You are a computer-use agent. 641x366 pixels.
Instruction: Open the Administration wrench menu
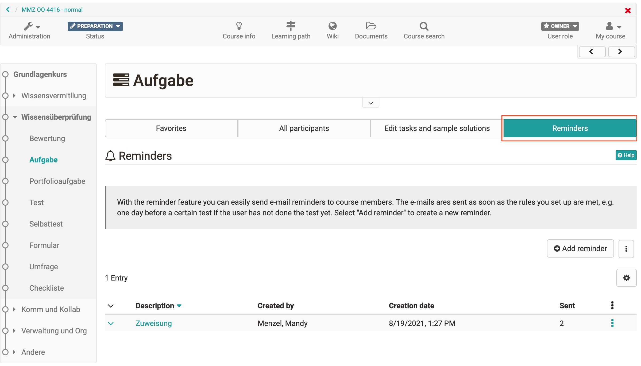coord(31,26)
